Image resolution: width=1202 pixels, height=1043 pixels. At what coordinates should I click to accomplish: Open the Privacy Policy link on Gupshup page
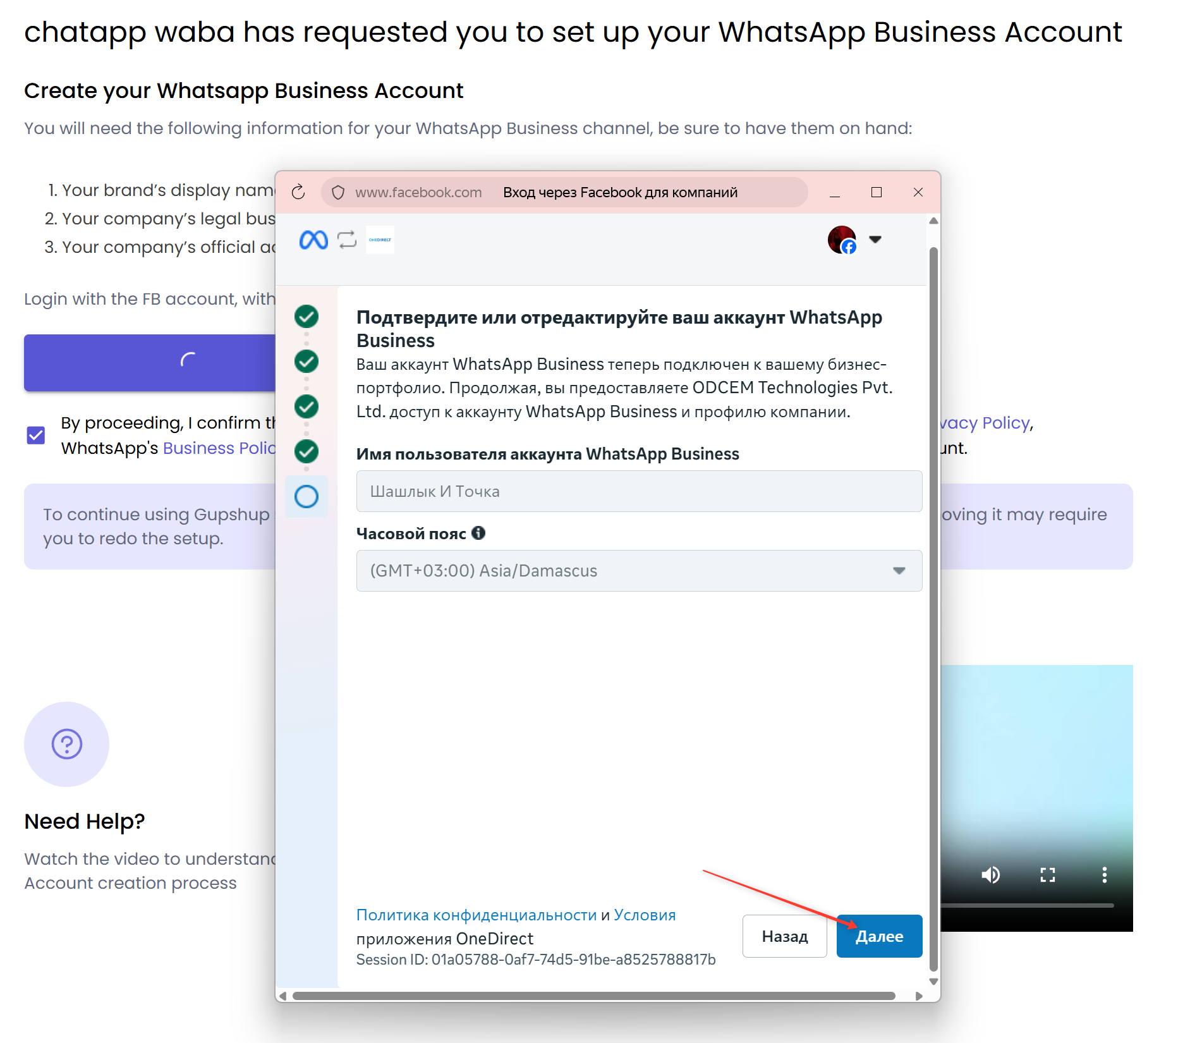pos(985,423)
